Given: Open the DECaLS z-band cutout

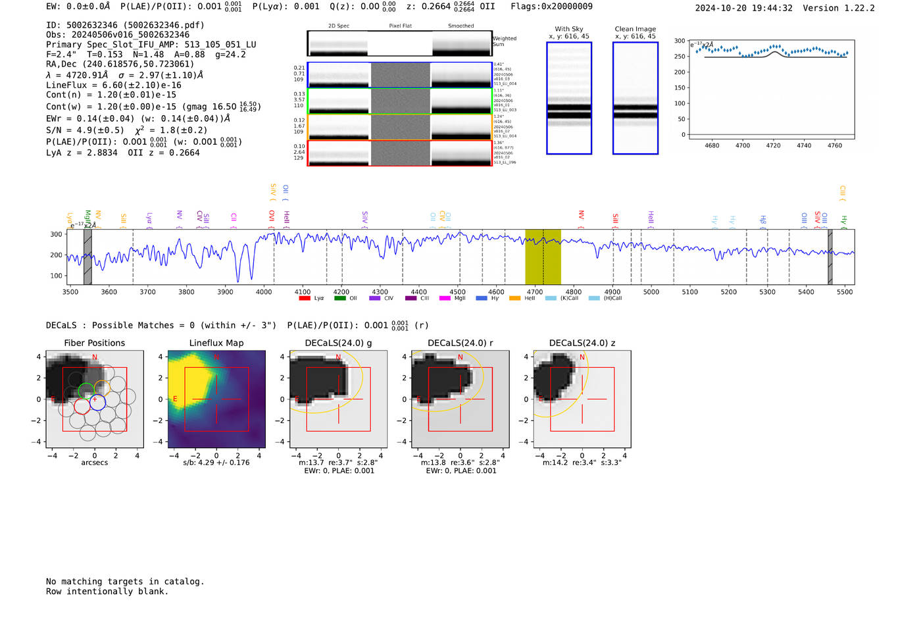Looking at the screenshot, I should (x=582, y=399).
